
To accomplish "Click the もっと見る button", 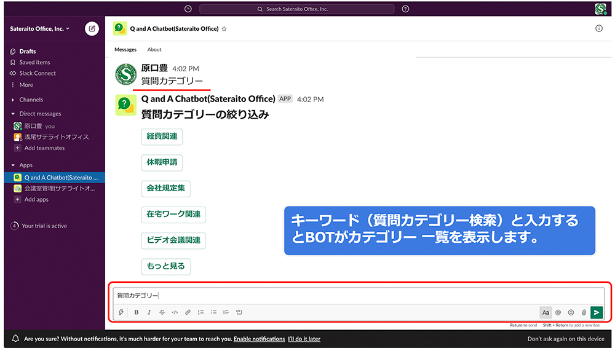I will click(x=166, y=266).
